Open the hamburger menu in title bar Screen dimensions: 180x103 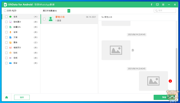(163, 5)
